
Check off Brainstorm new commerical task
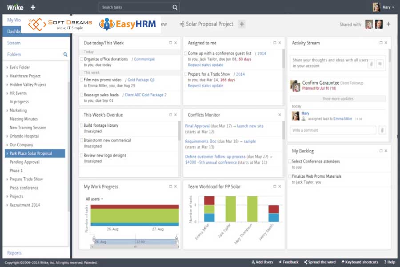click(82, 140)
